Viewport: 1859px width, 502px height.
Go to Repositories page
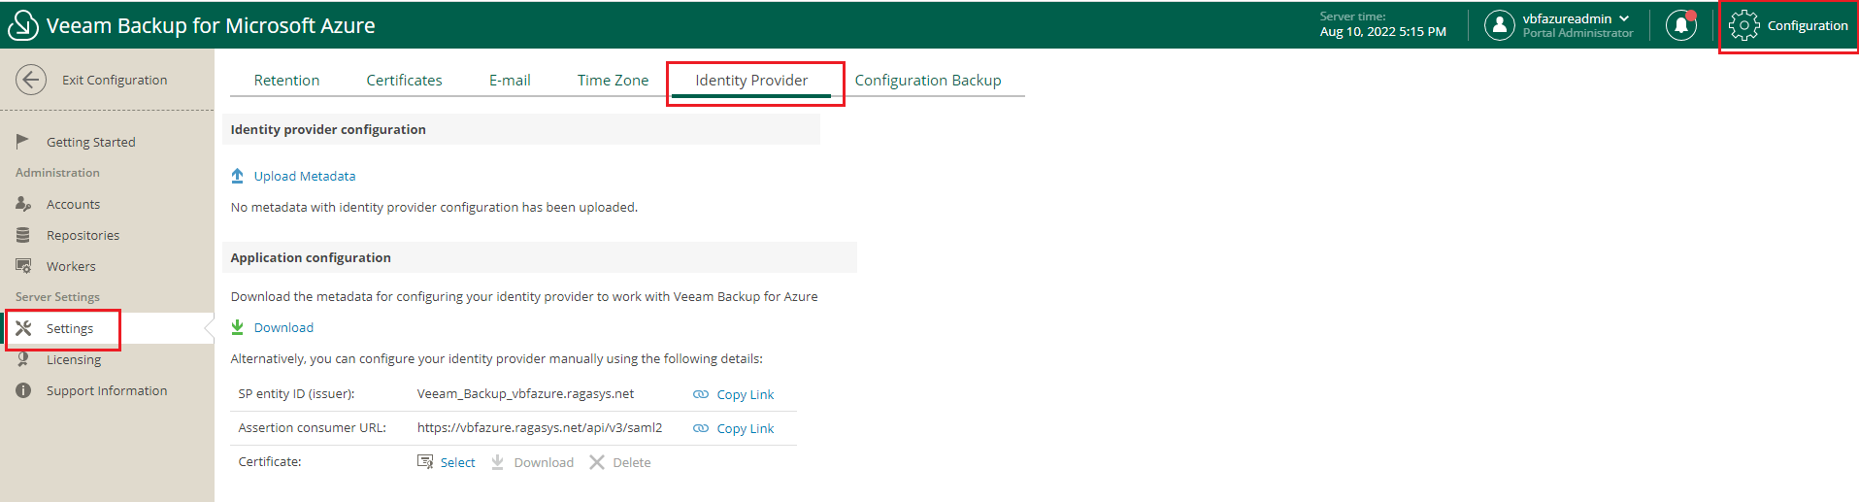pos(83,235)
